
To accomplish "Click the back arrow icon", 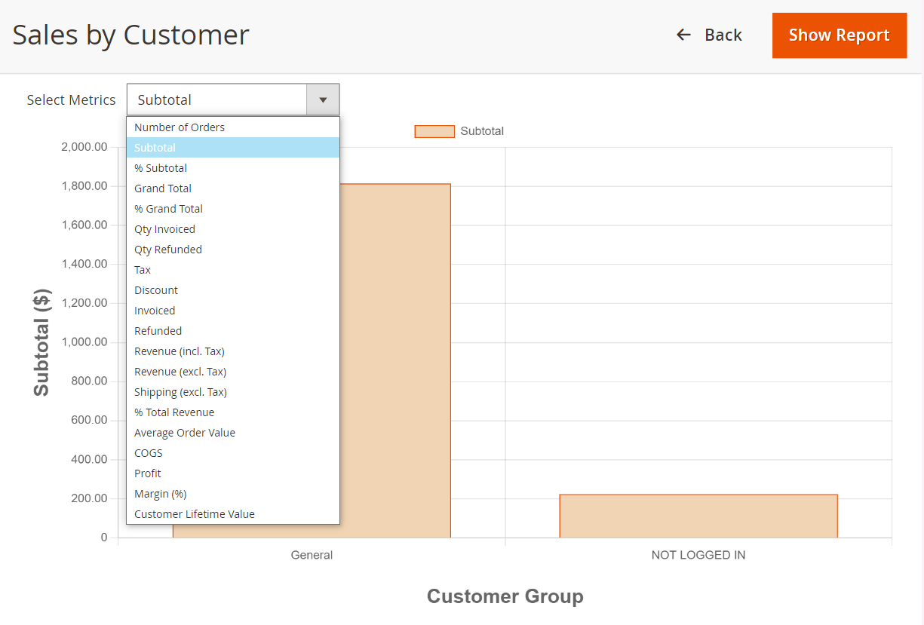I will 683,35.
